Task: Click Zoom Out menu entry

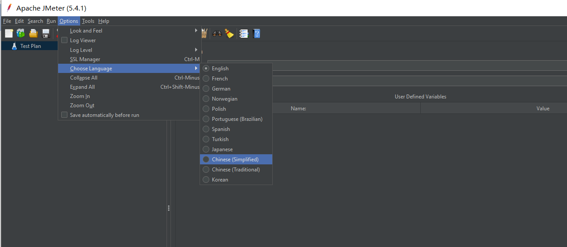Action: coord(130,105)
